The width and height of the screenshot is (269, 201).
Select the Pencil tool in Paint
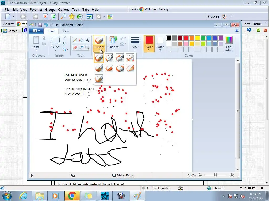[x=75, y=40]
